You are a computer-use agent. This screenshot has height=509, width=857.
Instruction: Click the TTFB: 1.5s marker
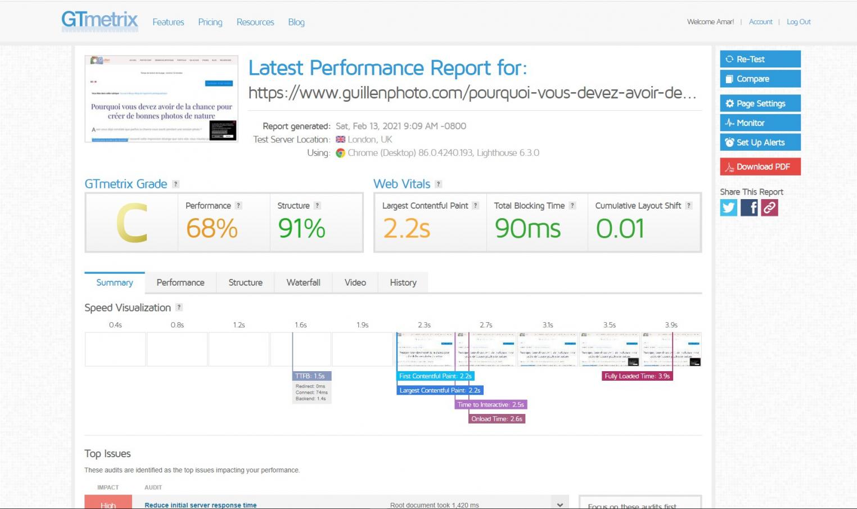[312, 376]
